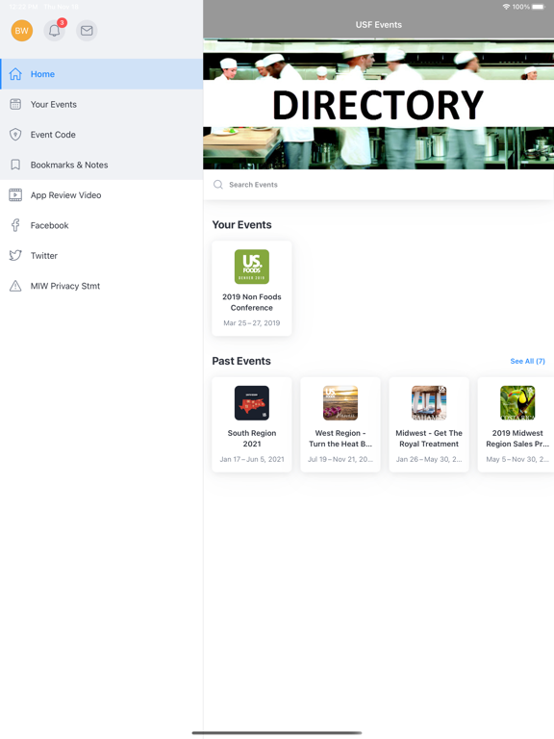Click the battery status indicator
The width and height of the screenshot is (554, 739).
[x=539, y=7]
